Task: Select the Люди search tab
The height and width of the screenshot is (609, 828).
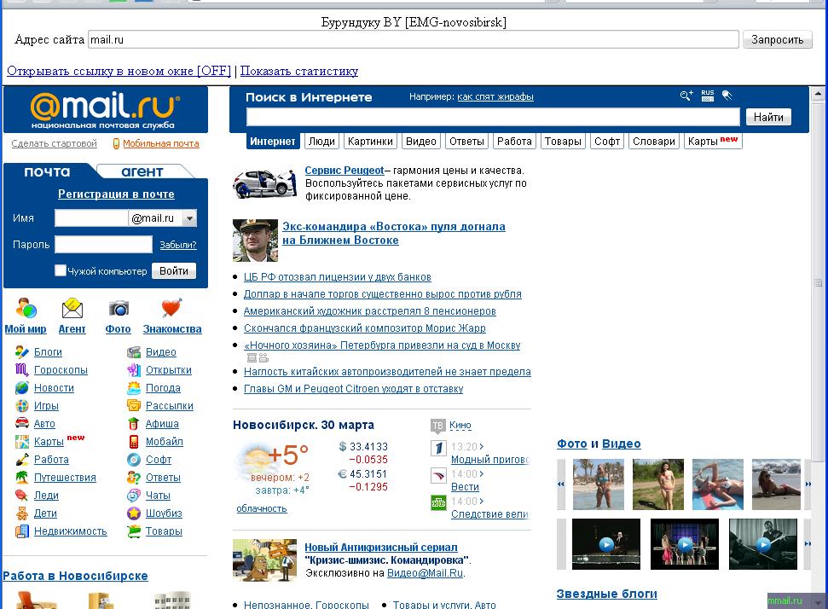Action: pyautogui.click(x=321, y=142)
